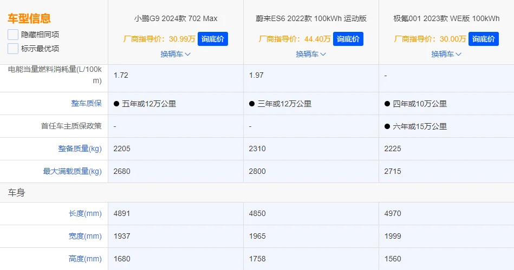
Task: Select height value 1758
Action: [257, 259]
